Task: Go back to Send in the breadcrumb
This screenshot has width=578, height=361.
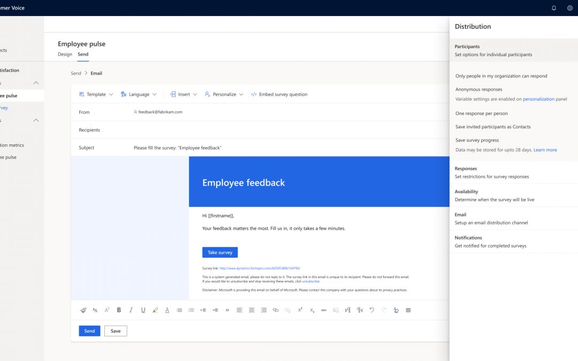Action: [75, 73]
